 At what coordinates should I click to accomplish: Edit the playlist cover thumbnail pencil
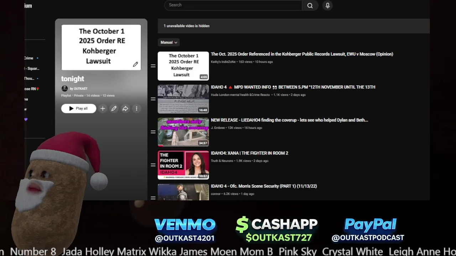click(135, 64)
